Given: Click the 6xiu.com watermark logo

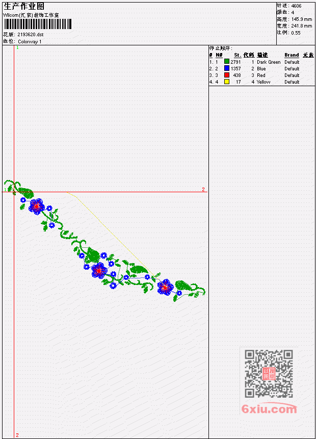Looking at the screenshot, I should pos(269,409).
